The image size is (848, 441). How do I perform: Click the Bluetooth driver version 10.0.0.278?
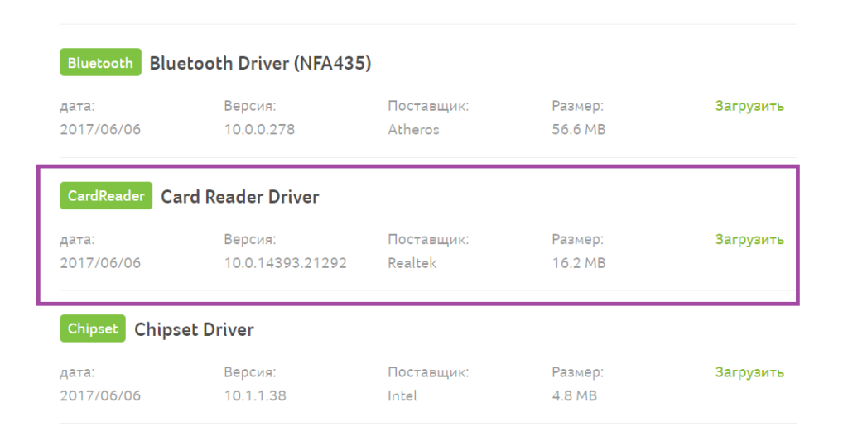[259, 130]
